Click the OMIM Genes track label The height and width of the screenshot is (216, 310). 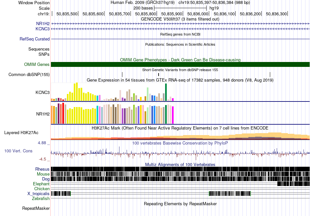click(x=37, y=64)
